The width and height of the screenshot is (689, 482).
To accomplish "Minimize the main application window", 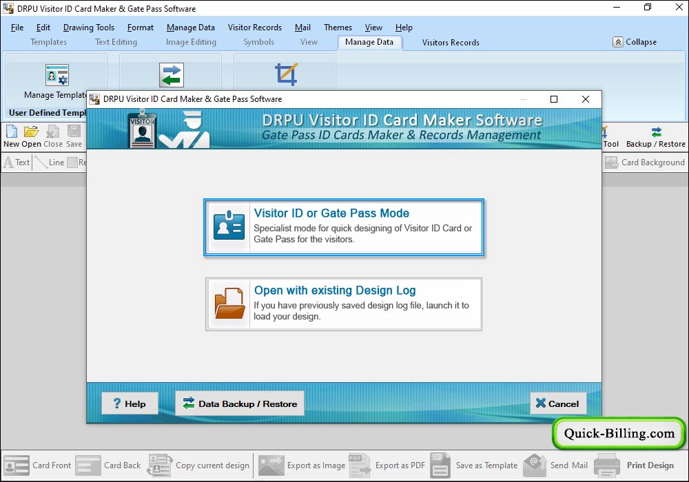I will [617, 7].
